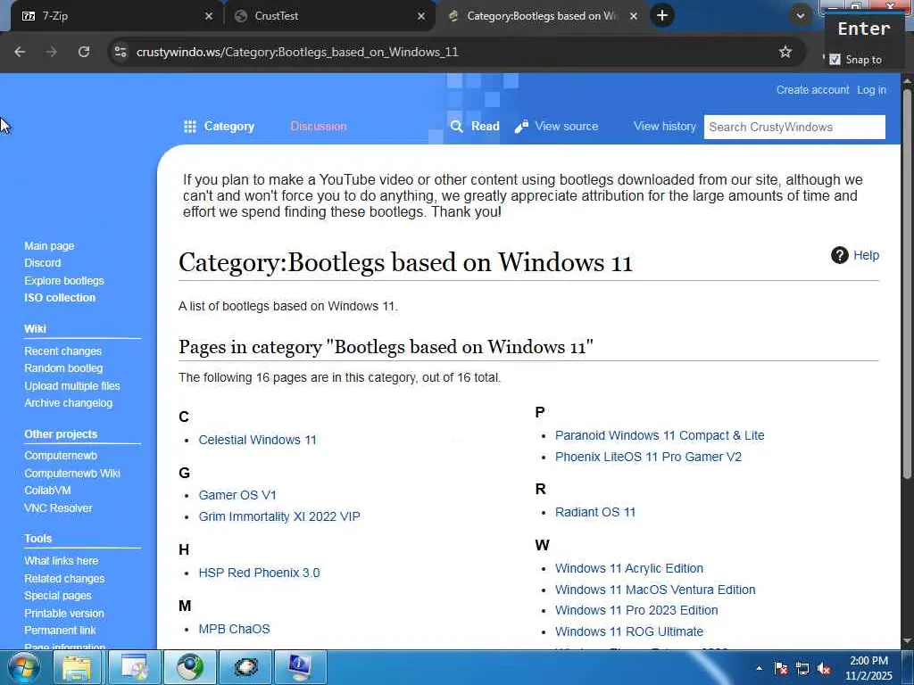Open Radiant OS 11 page
Image resolution: width=914 pixels, height=685 pixels.
pos(595,512)
